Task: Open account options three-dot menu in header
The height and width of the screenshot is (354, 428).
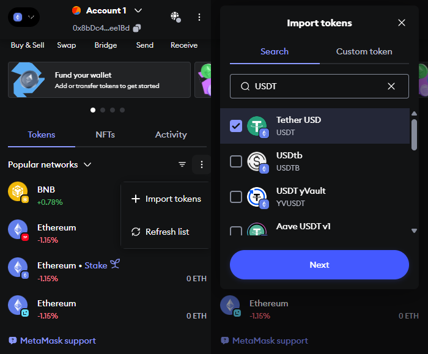Action: [199, 17]
